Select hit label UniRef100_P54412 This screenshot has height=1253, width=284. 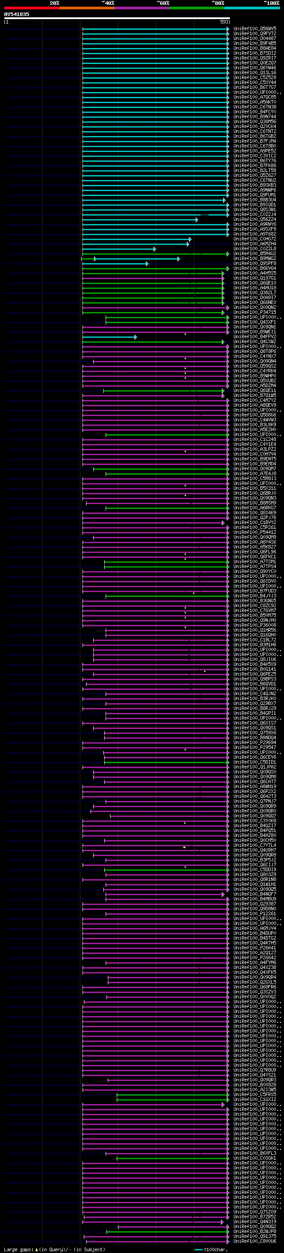coord(255,532)
